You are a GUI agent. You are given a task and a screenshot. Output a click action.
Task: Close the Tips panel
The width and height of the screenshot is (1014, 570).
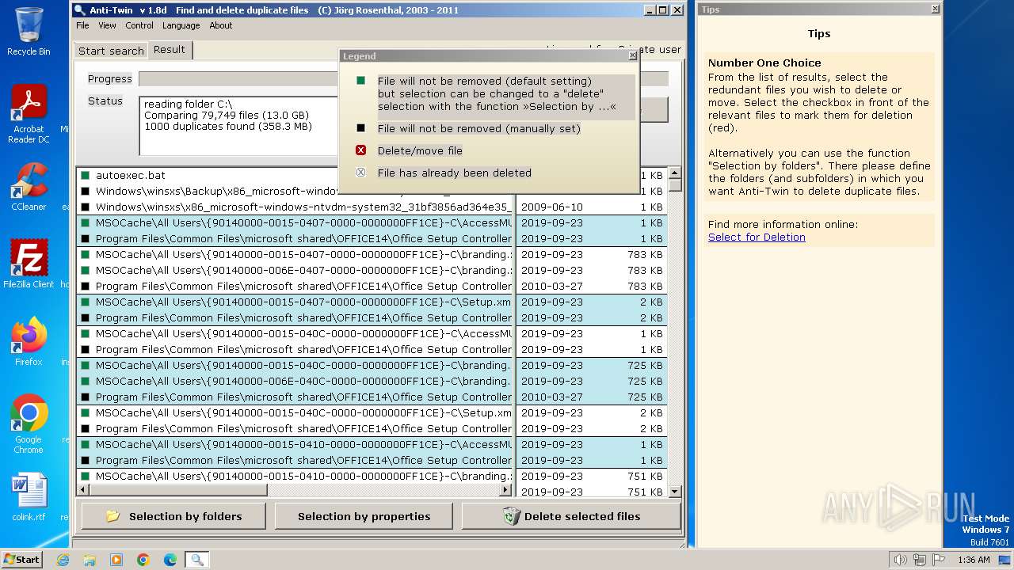[x=935, y=9]
